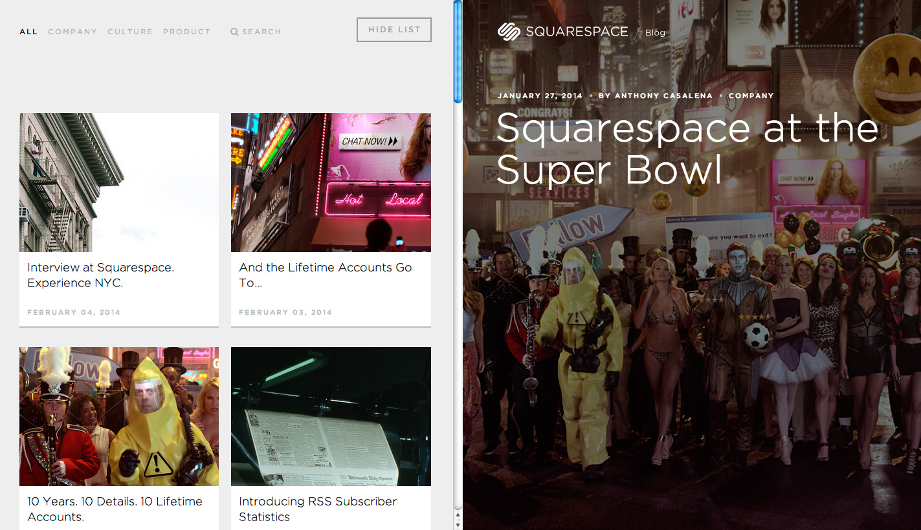Viewport: 921px width, 530px height.
Task: Open the Blog link beside the logo
Action: tap(655, 32)
